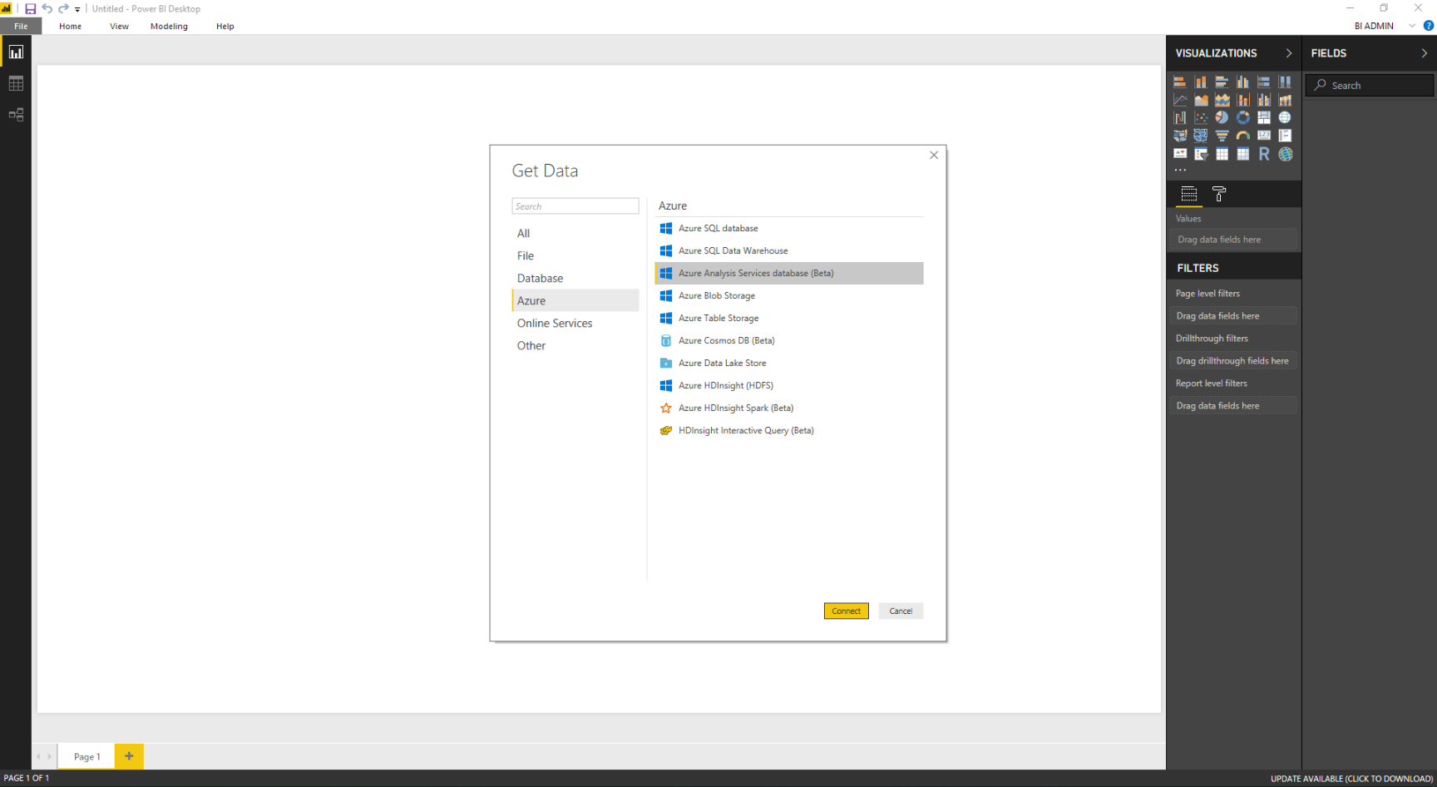The height and width of the screenshot is (787, 1437).
Task: Select the Line chart visualization
Action: pos(1180,100)
